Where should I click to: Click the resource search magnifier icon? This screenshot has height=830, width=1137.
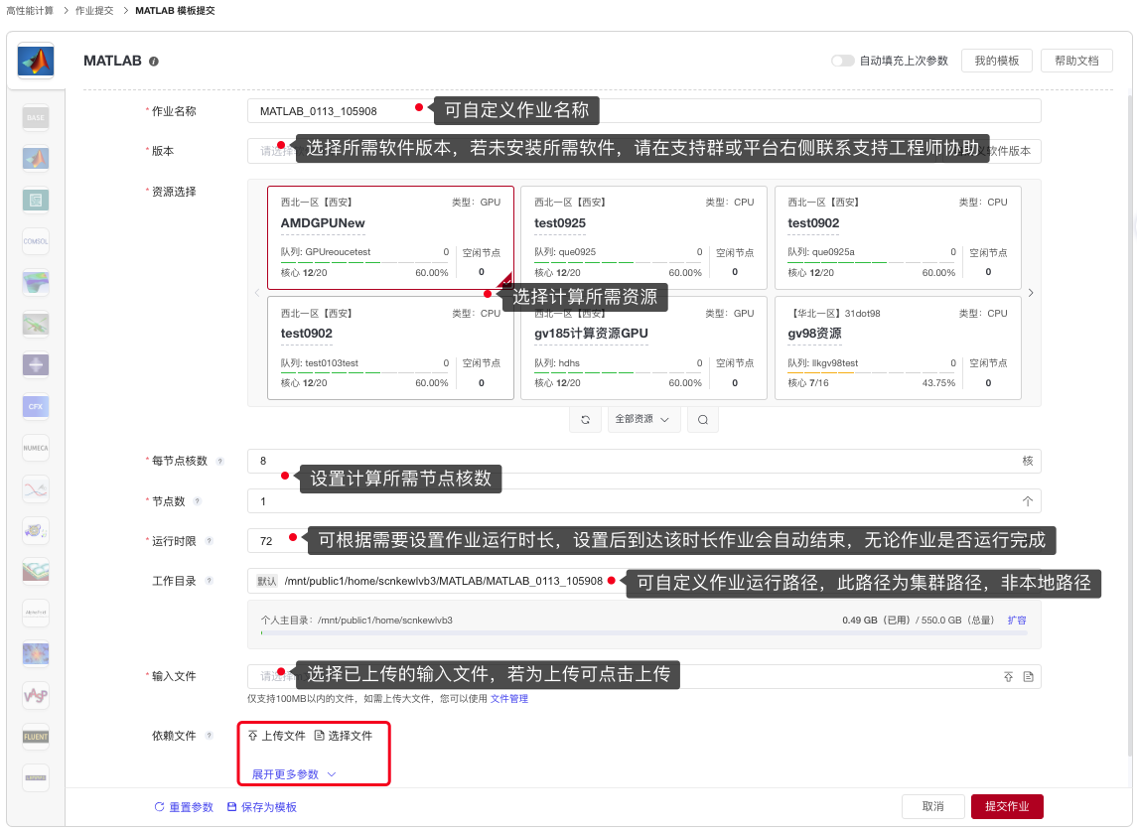pyautogui.click(x=703, y=419)
